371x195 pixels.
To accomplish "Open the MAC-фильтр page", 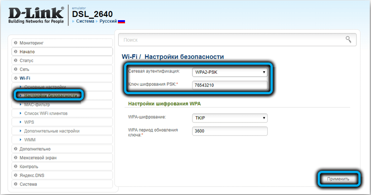I will 37,105.
